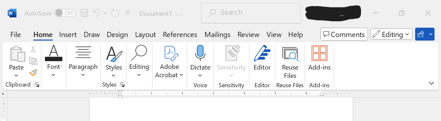The height and width of the screenshot is (121, 441).
Task: Click the Comments button
Action: pyautogui.click(x=344, y=34)
